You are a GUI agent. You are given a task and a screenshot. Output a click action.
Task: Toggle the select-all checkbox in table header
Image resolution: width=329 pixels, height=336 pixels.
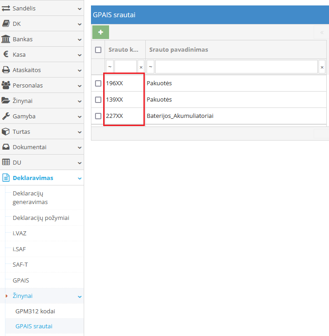(x=98, y=50)
